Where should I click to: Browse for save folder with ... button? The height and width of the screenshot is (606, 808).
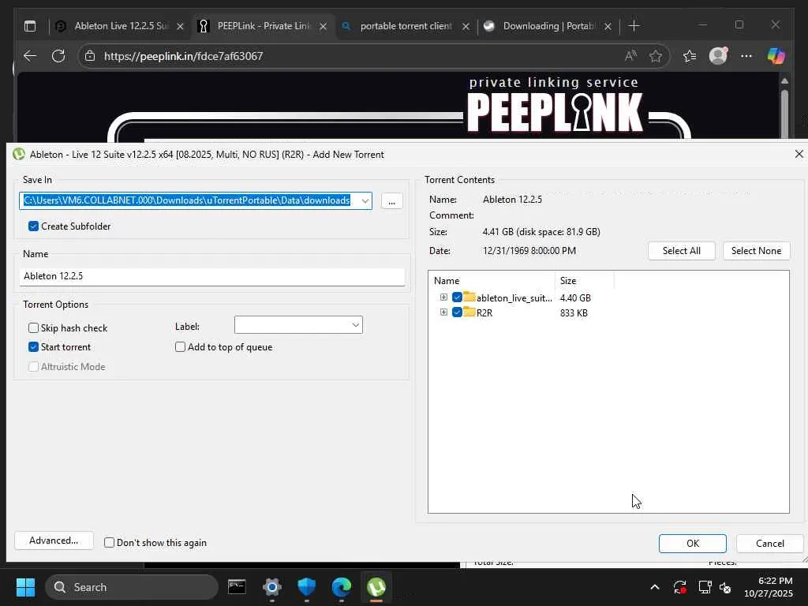coord(391,201)
